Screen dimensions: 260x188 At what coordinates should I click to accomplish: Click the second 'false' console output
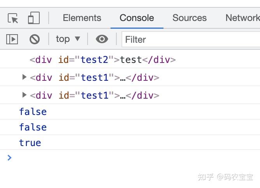coord(33,127)
